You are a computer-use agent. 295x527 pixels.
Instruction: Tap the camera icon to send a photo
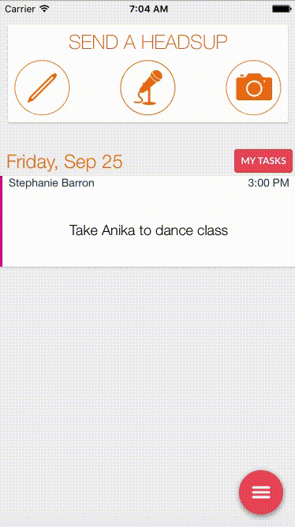point(254,88)
